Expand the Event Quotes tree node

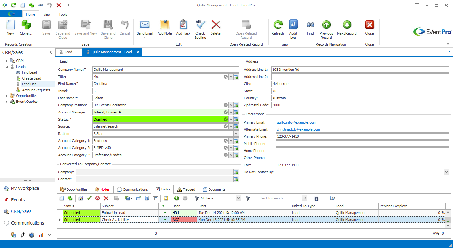6,102
